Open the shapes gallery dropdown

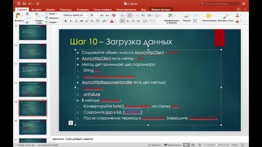pyautogui.click(x=196, y=16)
